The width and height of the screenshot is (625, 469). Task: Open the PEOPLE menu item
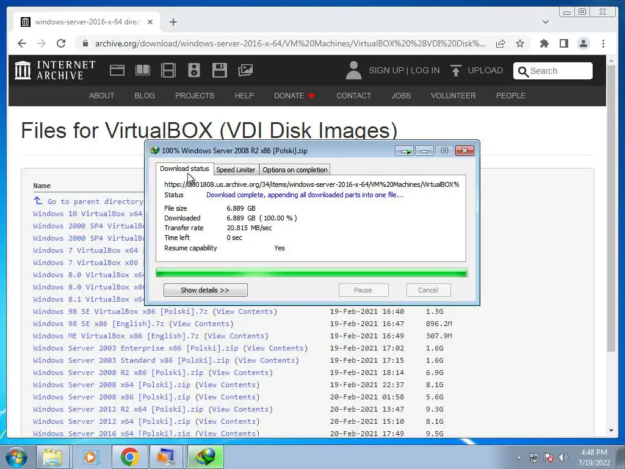point(511,96)
